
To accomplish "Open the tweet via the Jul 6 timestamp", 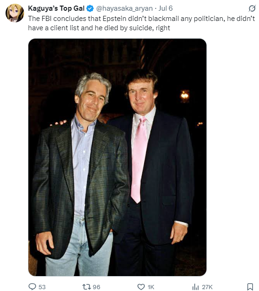I will [x=166, y=8].
